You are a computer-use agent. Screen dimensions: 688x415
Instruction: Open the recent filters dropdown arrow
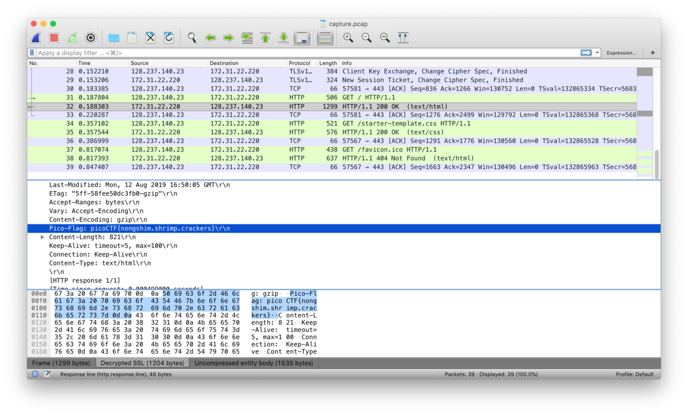click(x=597, y=53)
